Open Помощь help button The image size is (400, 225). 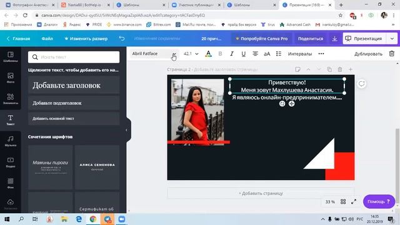point(379,201)
